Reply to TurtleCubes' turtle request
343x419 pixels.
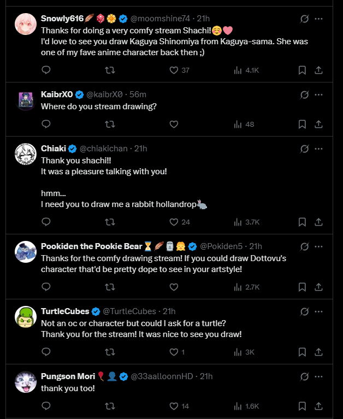(46, 352)
